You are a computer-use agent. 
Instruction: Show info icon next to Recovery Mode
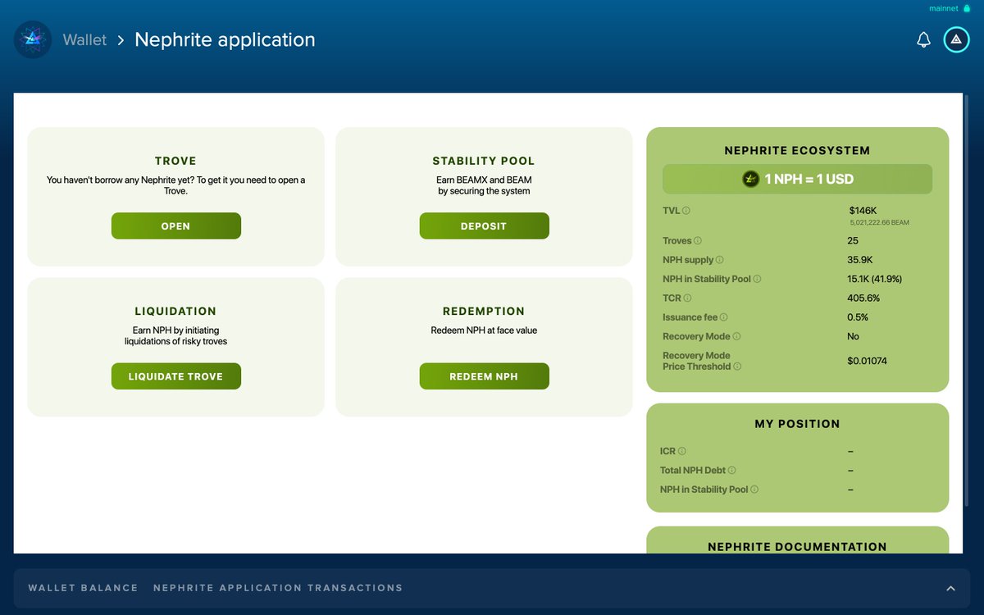[736, 336]
